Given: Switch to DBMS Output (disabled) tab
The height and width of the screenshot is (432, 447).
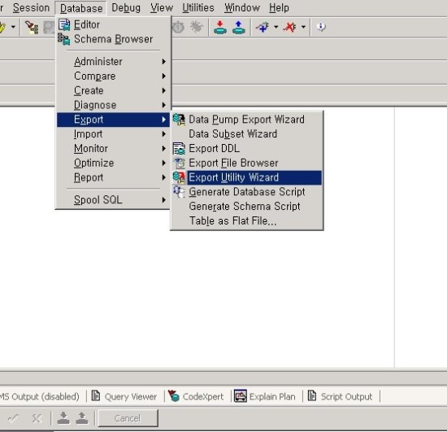Looking at the screenshot, I should click(39, 397).
